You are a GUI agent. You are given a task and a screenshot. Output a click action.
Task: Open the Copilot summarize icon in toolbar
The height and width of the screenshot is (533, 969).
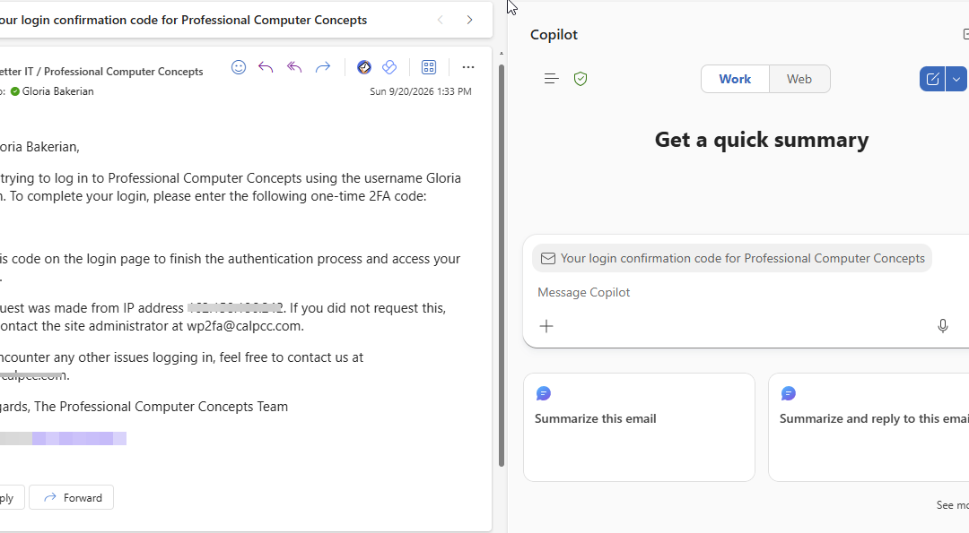364,67
